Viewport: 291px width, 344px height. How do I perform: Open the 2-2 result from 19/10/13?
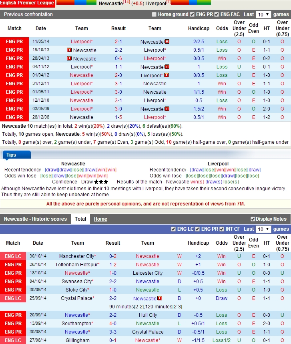pyautogui.click(x=118, y=50)
